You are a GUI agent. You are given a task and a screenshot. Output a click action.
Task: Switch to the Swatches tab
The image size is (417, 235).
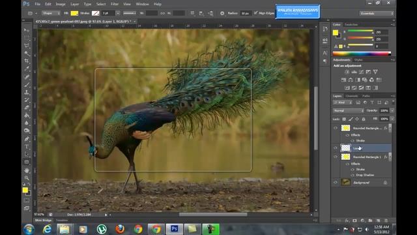point(351,25)
